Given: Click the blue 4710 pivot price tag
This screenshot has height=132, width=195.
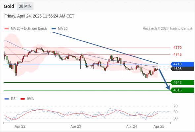Looking at the screenshot, I should pyautogui.click(x=182, y=64).
